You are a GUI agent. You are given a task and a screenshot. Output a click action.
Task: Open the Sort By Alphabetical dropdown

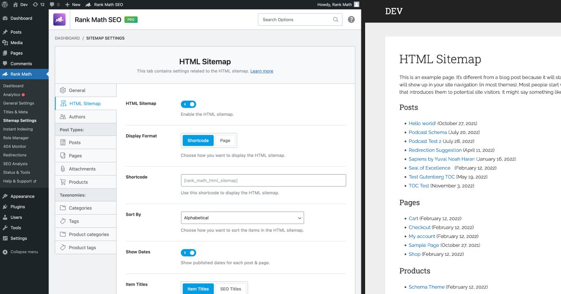point(242,218)
